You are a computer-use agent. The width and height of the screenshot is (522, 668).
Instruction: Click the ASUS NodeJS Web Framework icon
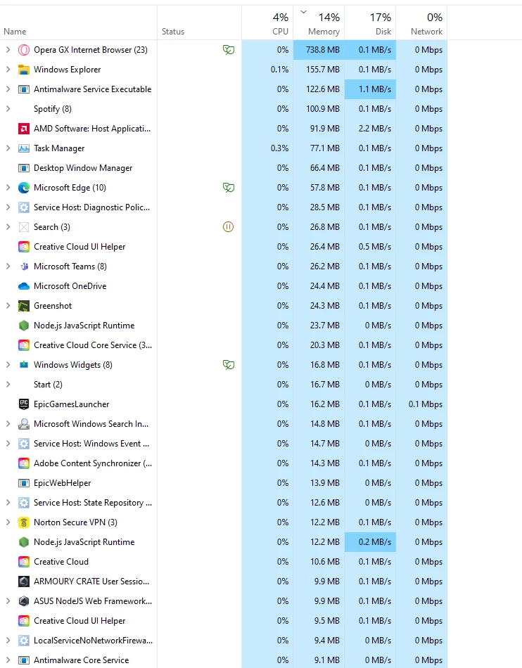(24, 601)
